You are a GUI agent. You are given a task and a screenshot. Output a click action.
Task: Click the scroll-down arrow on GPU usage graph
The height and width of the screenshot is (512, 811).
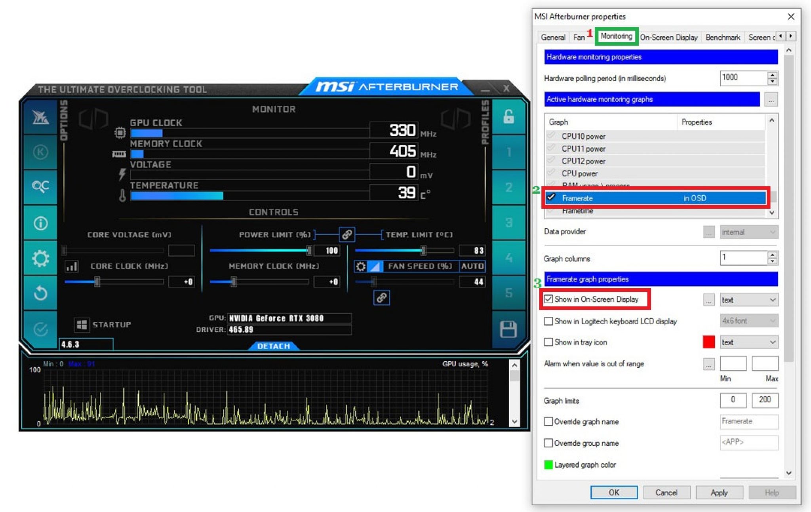click(514, 422)
